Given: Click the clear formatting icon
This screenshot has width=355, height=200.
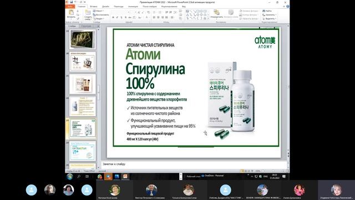Looking at the screenshot, I should pos(148,12).
